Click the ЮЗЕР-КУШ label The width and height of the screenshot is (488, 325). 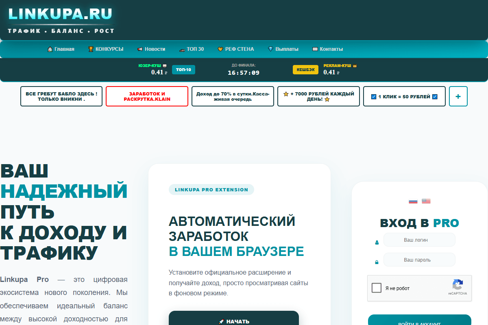[150, 65]
